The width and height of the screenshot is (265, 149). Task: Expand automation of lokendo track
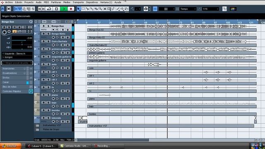click(x=36, y=118)
